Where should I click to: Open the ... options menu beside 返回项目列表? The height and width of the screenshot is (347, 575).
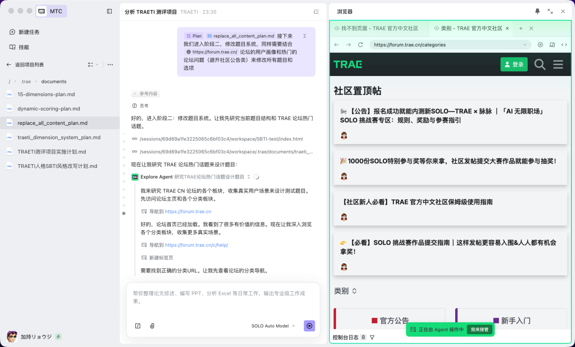coord(111,64)
